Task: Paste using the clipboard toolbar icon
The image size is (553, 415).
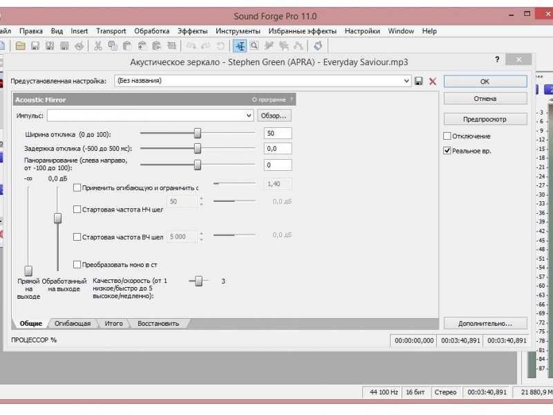Action: pyautogui.click(x=127, y=46)
